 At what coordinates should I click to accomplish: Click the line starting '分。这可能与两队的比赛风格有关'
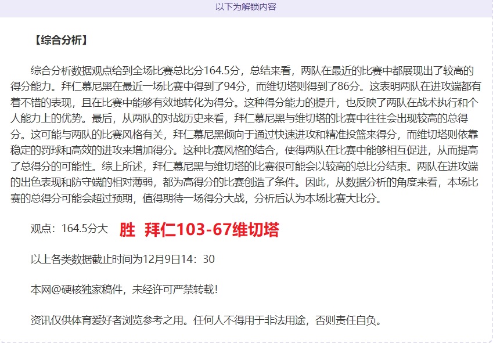pyautogui.click(x=244, y=135)
